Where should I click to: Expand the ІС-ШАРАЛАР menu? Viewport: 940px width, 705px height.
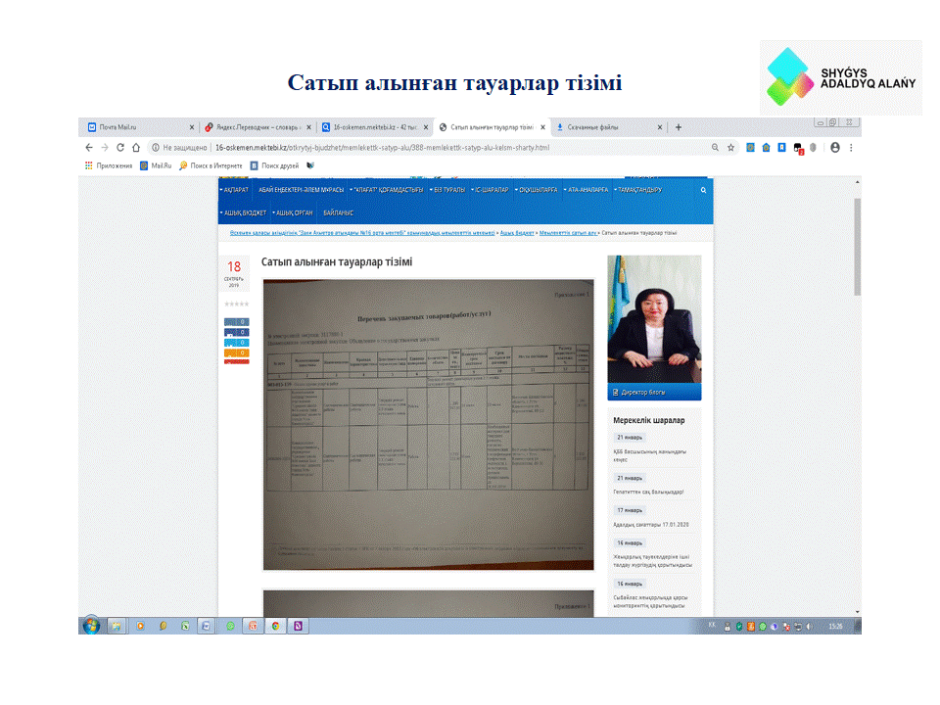(x=490, y=190)
